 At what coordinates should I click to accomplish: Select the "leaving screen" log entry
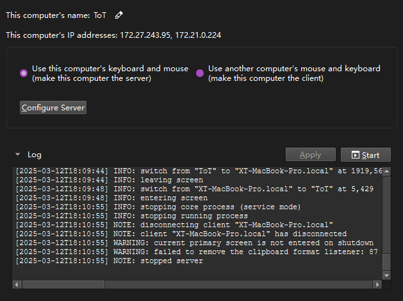tap(109, 180)
